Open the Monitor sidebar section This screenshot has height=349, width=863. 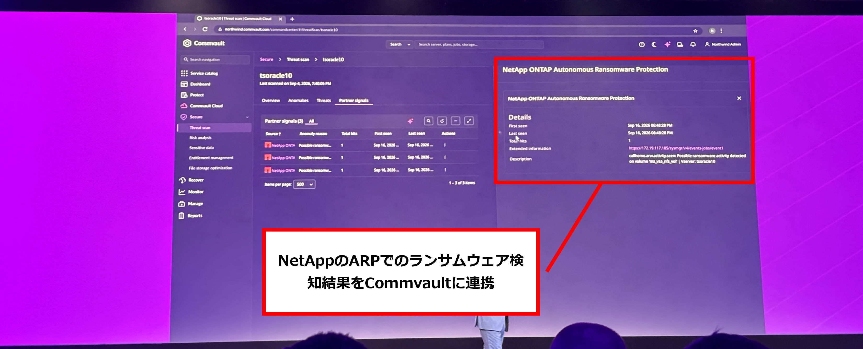coord(191,192)
